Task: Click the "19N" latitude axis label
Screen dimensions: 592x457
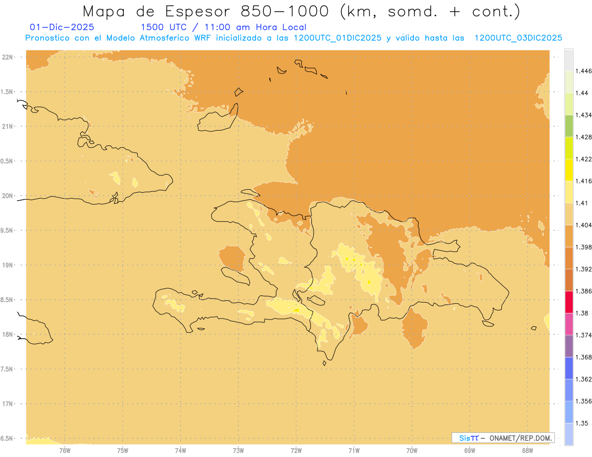Action: point(8,265)
